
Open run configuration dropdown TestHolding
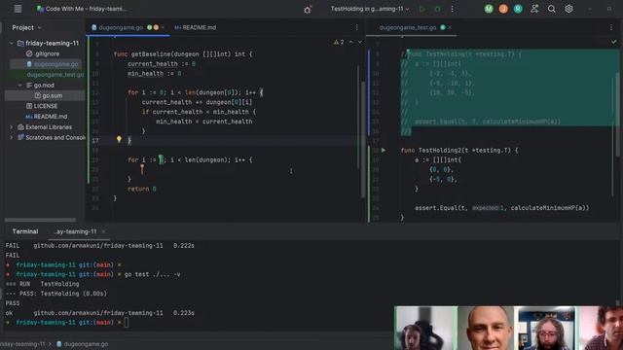[370, 9]
